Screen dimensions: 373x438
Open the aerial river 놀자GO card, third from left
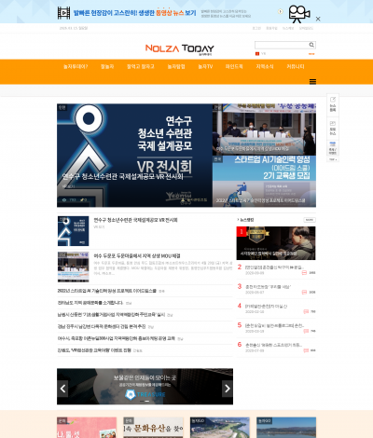(x=220, y=428)
